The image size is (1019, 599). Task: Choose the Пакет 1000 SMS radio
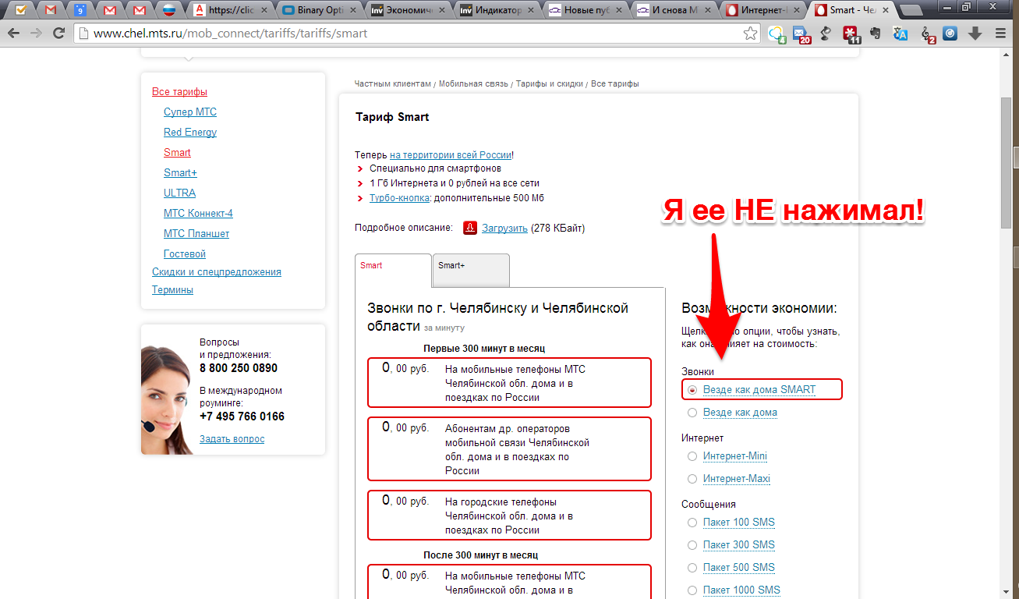(692, 590)
